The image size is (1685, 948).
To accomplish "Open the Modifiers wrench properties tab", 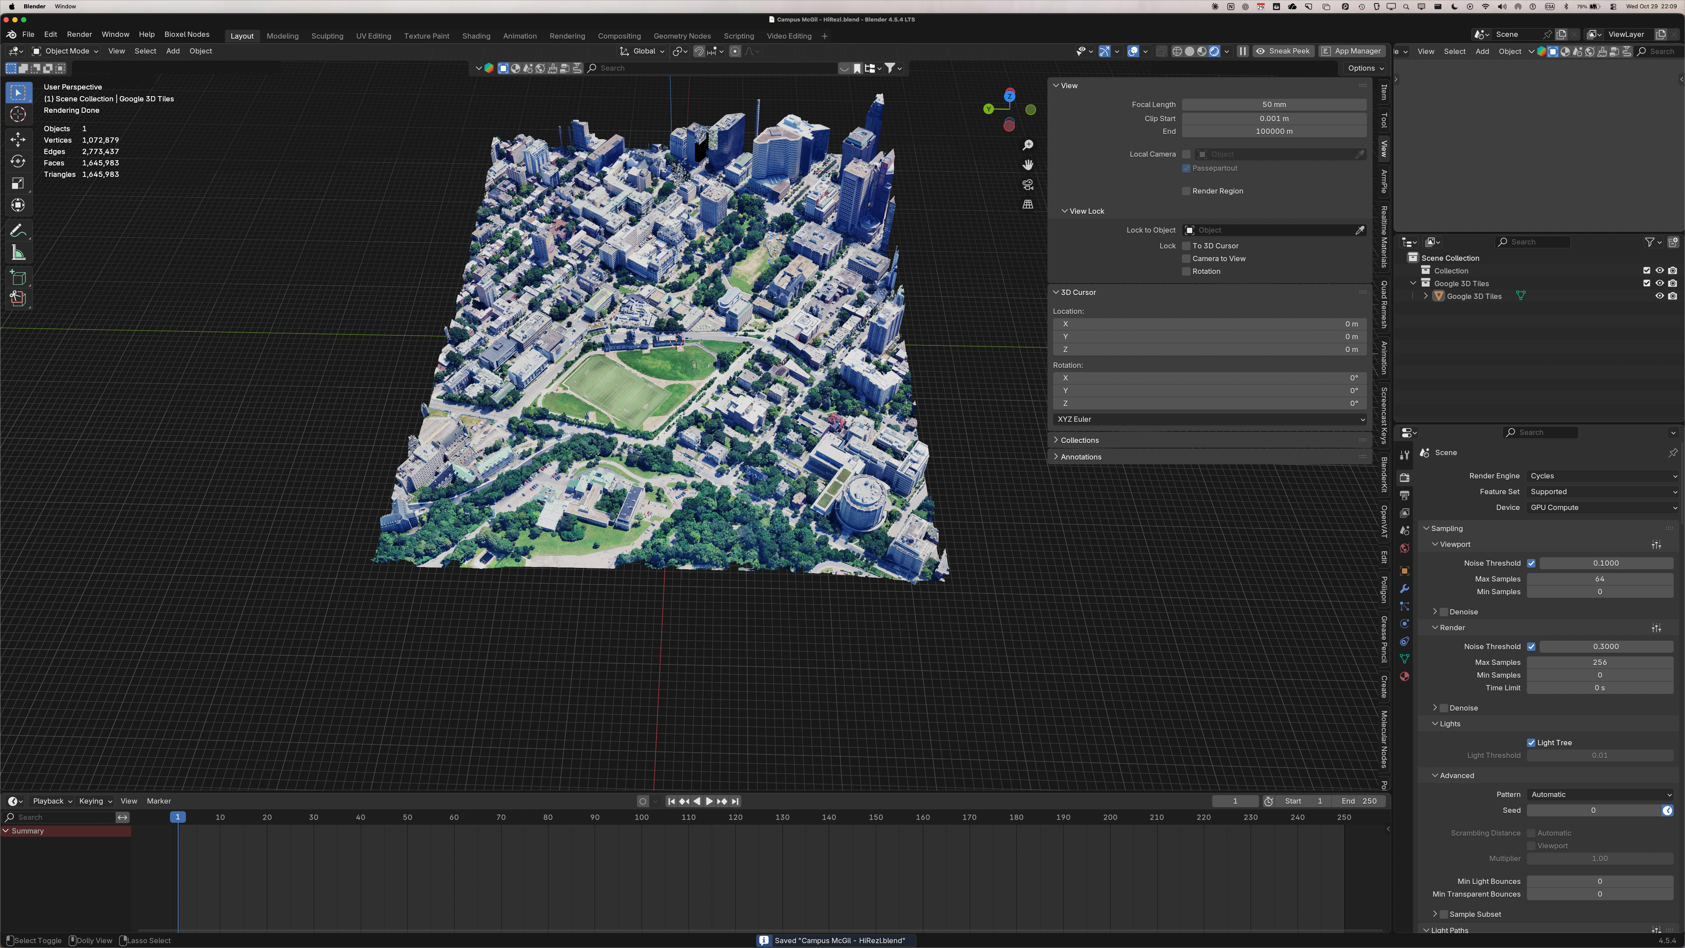I will 1404,589.
